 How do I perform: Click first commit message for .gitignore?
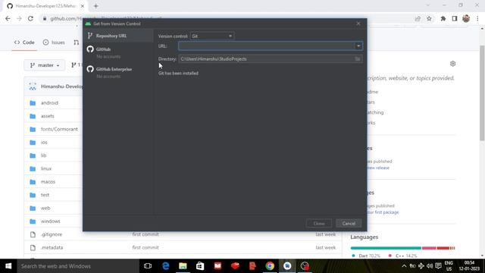(x=145, y=234)
